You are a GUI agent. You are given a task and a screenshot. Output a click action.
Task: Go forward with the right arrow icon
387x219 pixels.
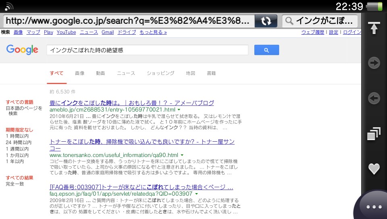374,63
